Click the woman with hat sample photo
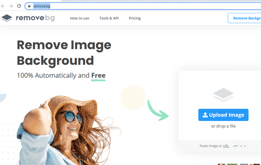 pos(68,130)
